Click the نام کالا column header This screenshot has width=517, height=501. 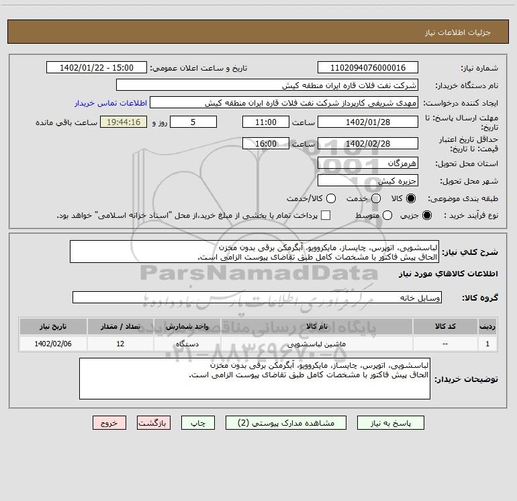pos(316,326)
